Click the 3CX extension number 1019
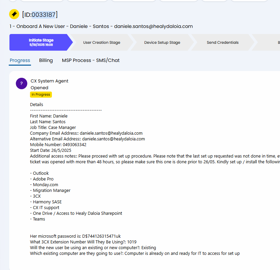Screen dimensions: 280x270 coord(132,242)
